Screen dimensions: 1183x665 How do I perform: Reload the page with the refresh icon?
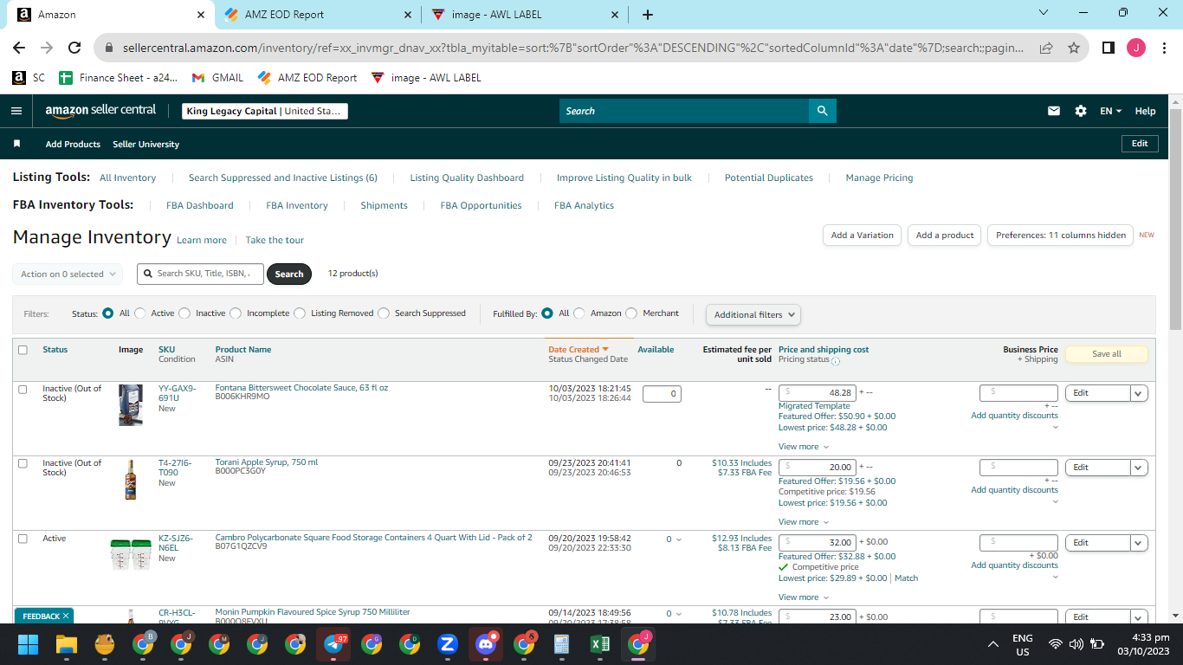(74, 48)
